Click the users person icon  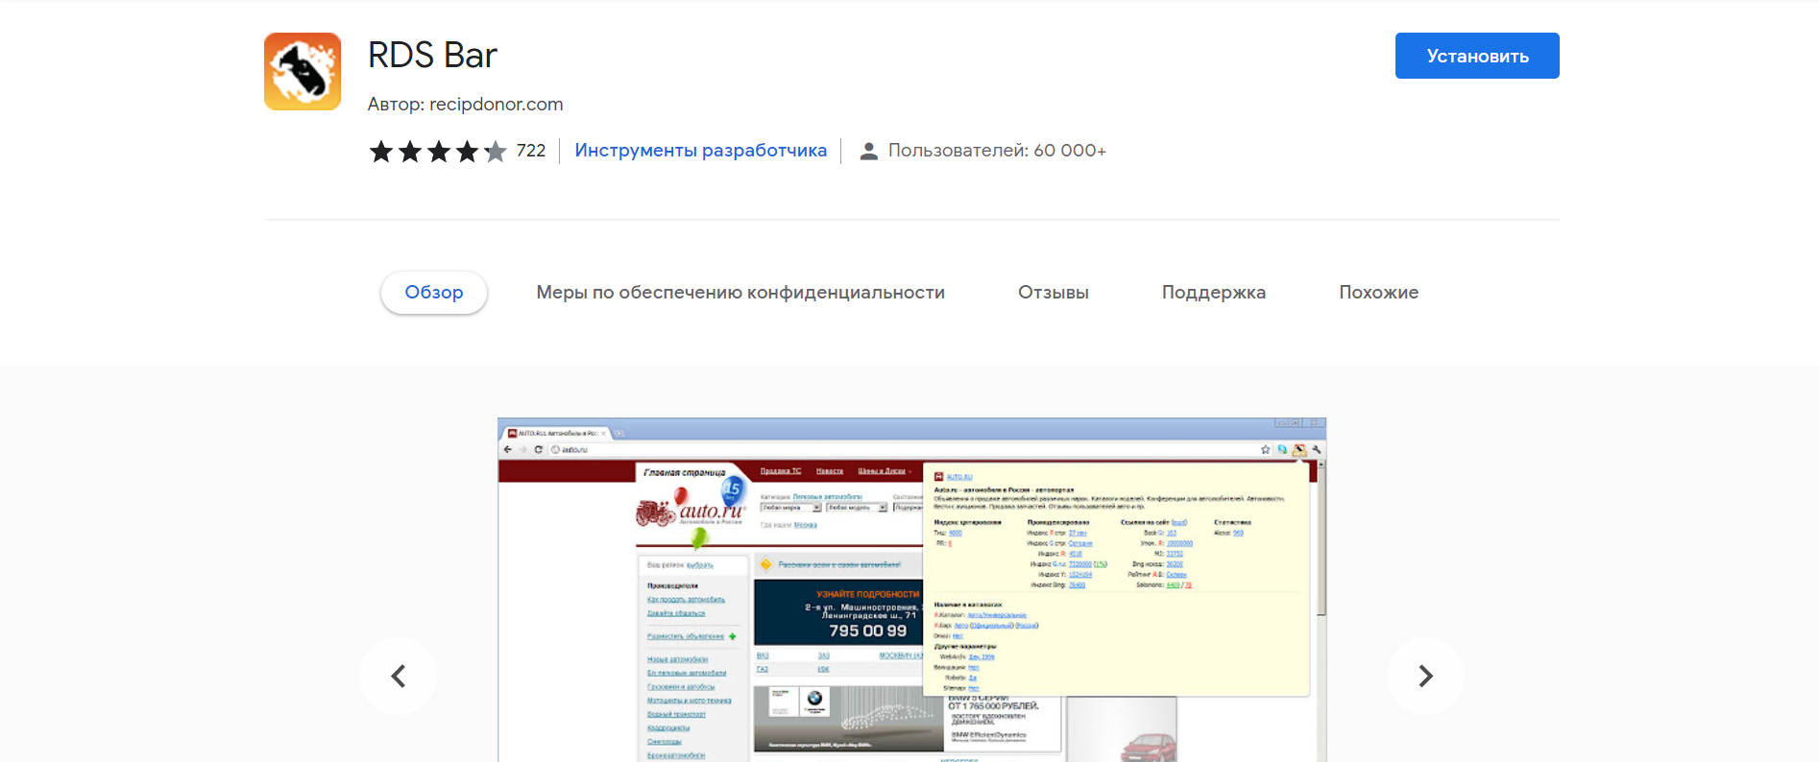pos(868,151)
